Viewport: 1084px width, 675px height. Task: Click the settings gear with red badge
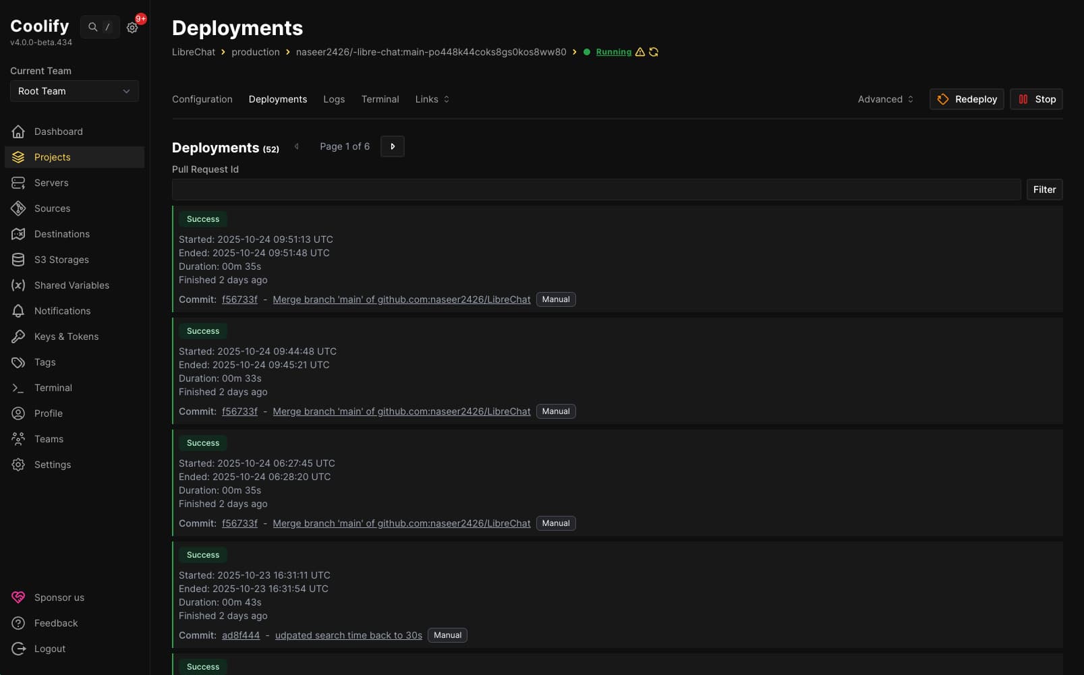(132, 28)
